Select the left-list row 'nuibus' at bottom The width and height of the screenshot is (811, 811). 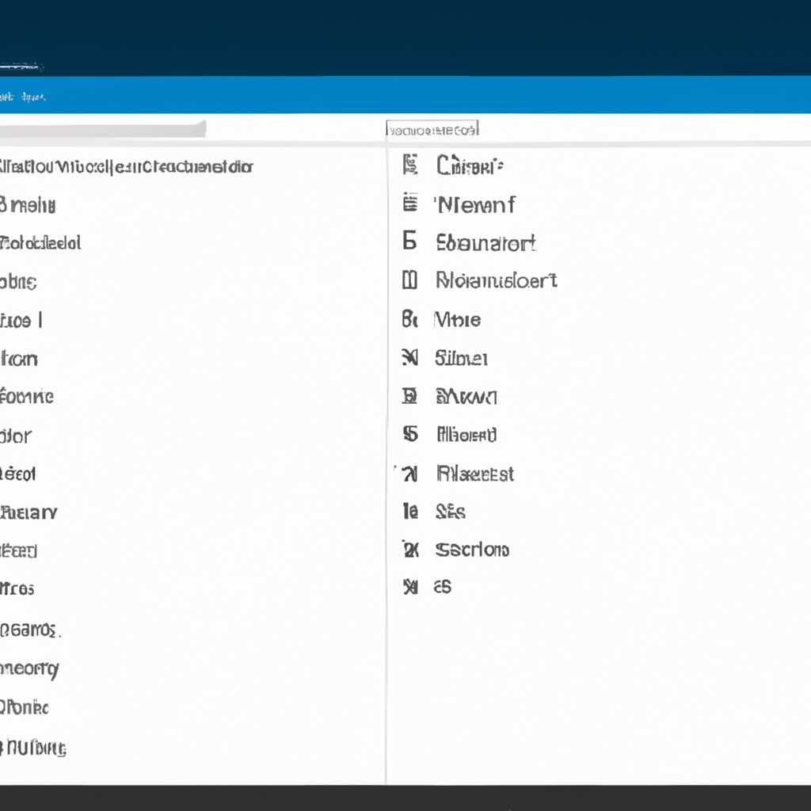click(33, 748)
